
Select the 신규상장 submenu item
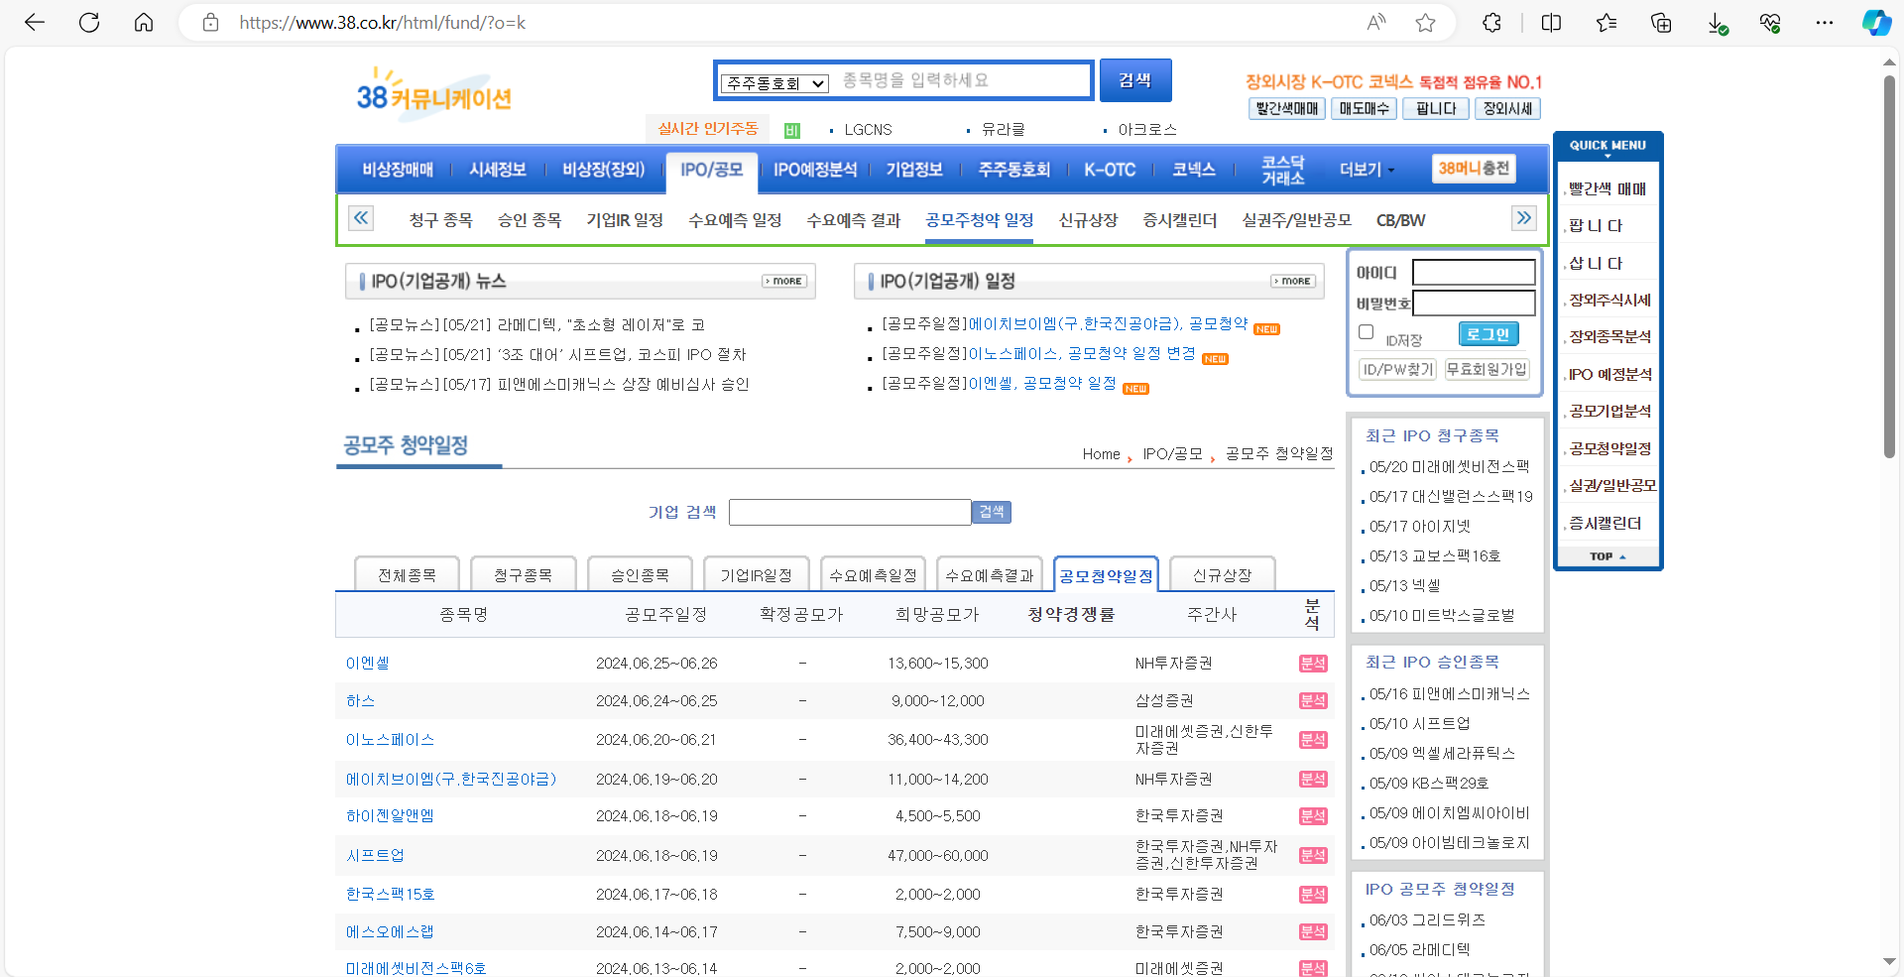click(1088, 220)
